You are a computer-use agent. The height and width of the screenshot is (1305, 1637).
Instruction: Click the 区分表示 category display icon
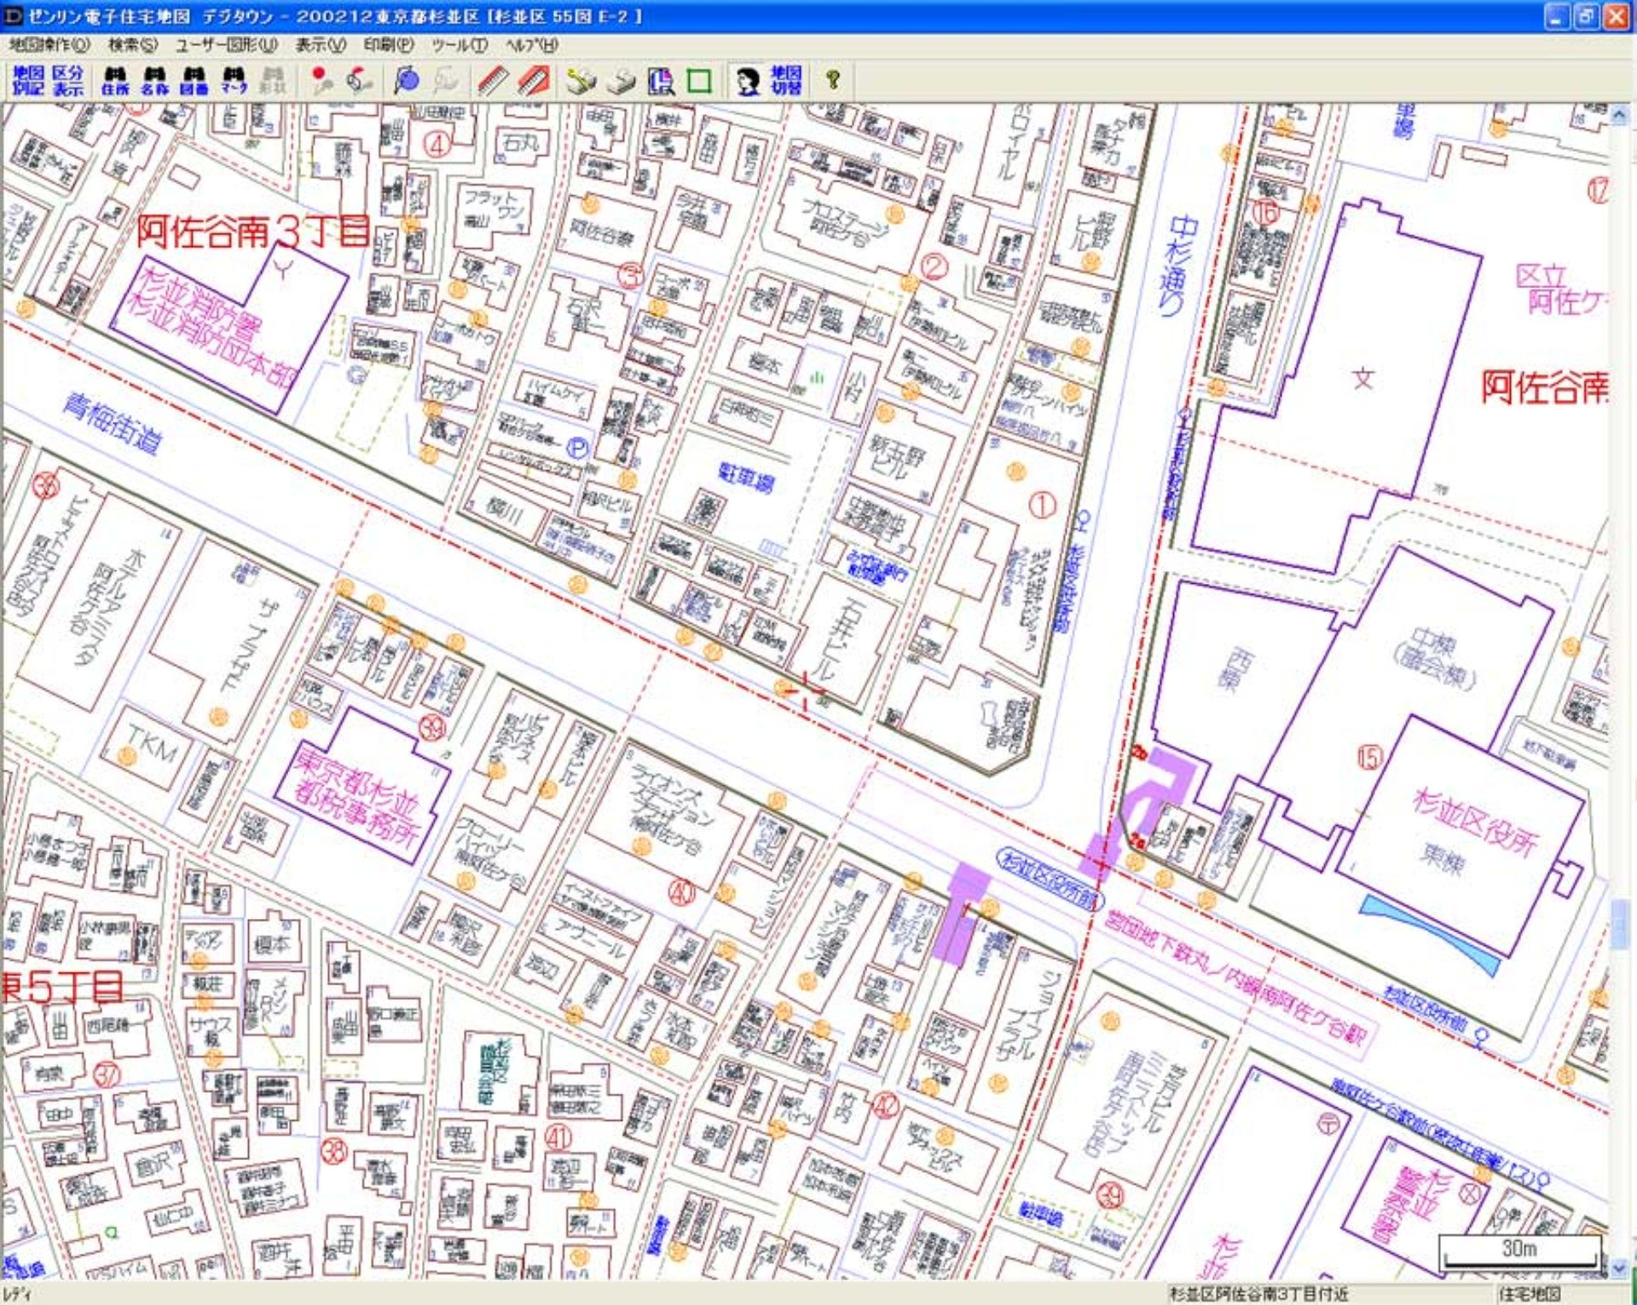(68, 80)
